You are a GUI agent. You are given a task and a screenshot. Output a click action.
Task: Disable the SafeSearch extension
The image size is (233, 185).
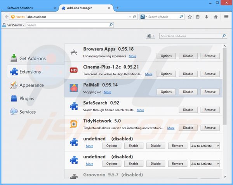click(188, 110)
